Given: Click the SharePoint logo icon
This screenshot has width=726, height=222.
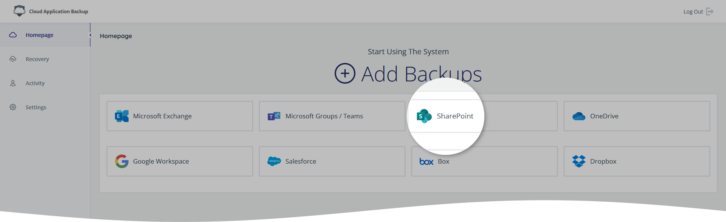Looking at the screenshot, I should (424, 116).
